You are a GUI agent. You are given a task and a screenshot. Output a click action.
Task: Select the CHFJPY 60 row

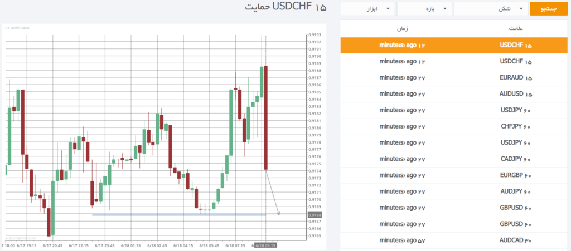[x=454, y=126]
